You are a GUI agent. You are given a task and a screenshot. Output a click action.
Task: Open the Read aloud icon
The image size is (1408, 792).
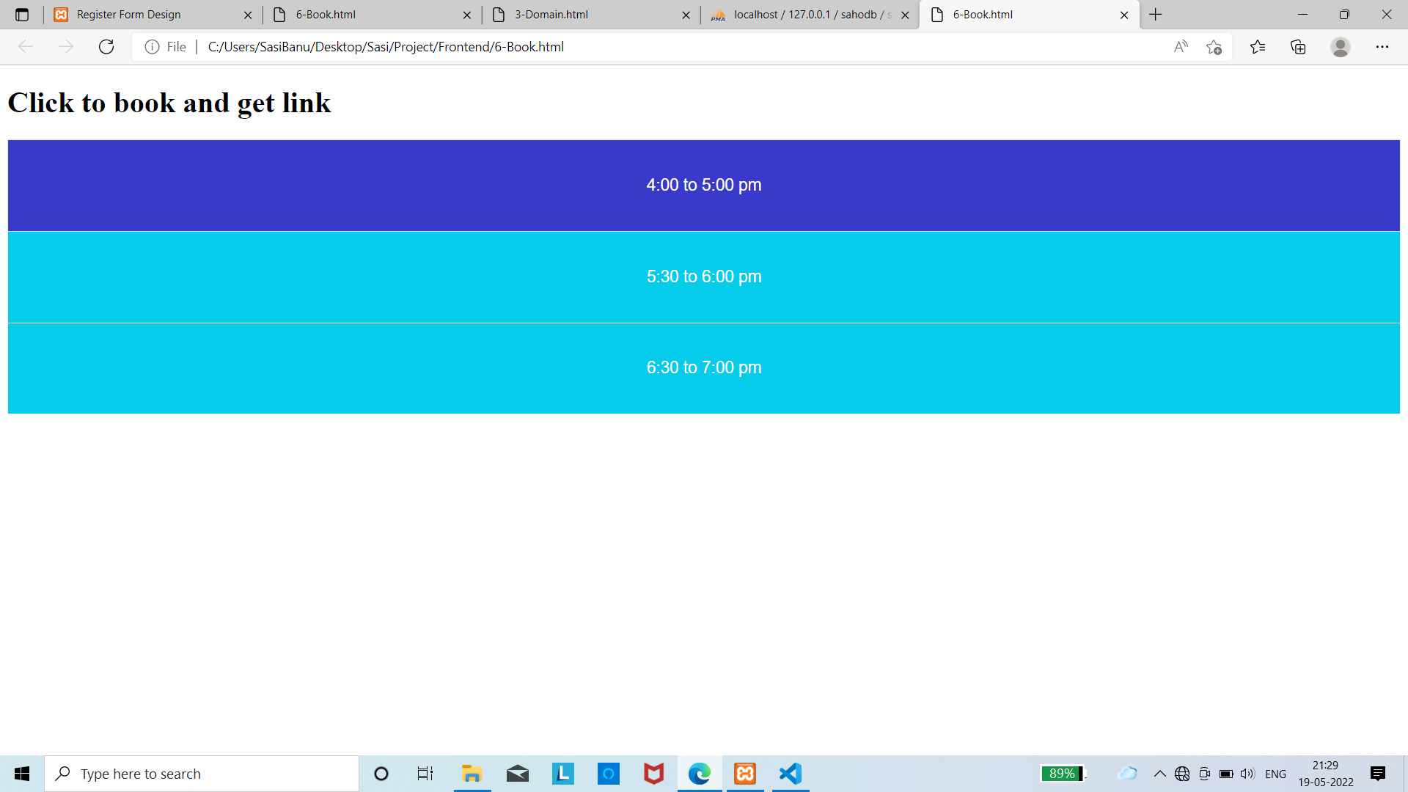coord(1180,47)
